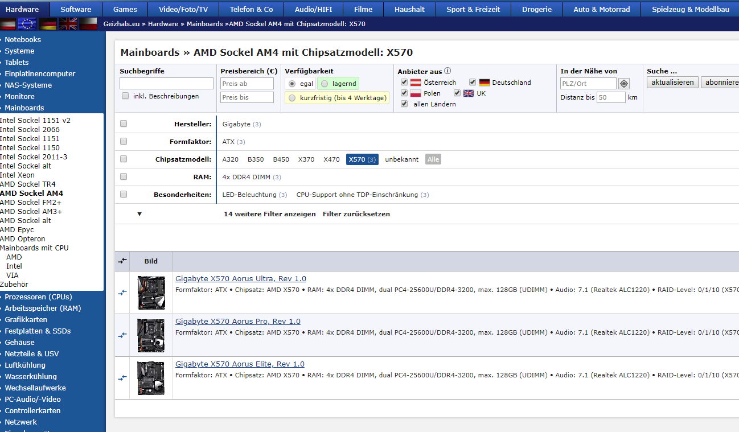
Task: Open the Video/Foto/TV top tab
Action: [x=183, y=9]
